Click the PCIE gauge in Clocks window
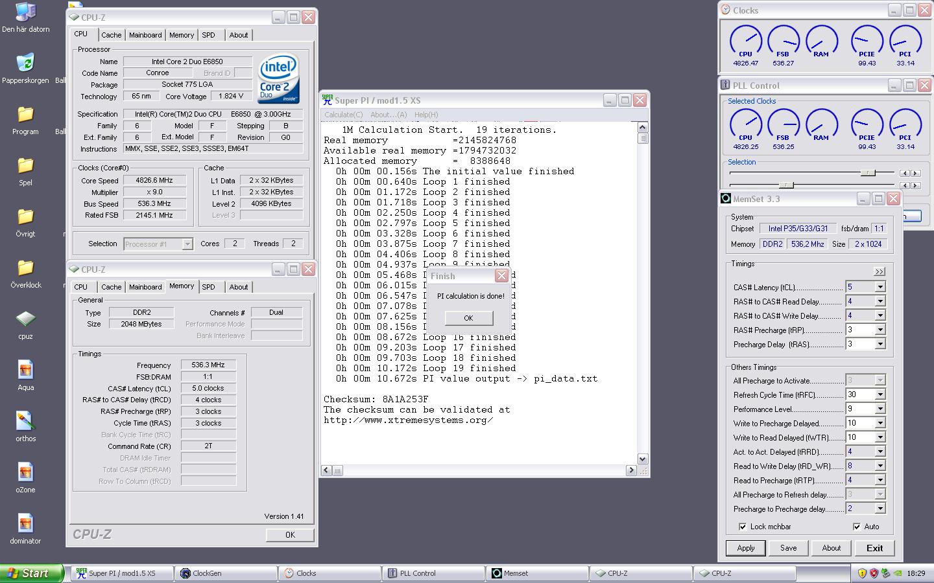This screenshot has height=583, width=934. [x=867, y=41]
